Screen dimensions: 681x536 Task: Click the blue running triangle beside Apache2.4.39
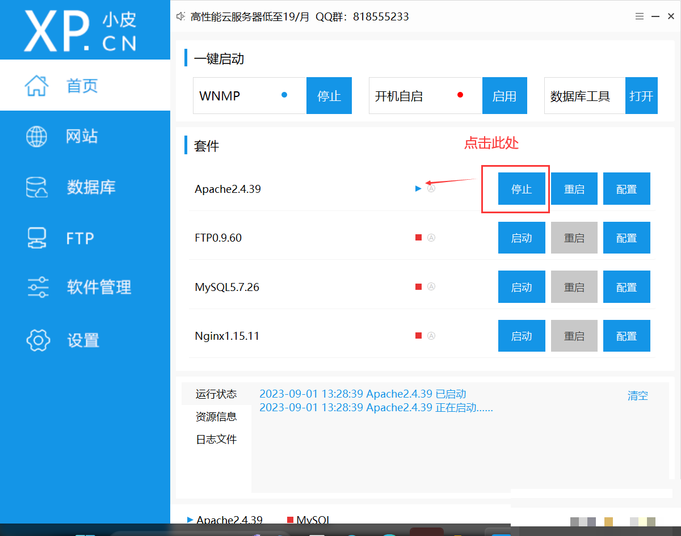pyautogui.click(x=418, y=189)
